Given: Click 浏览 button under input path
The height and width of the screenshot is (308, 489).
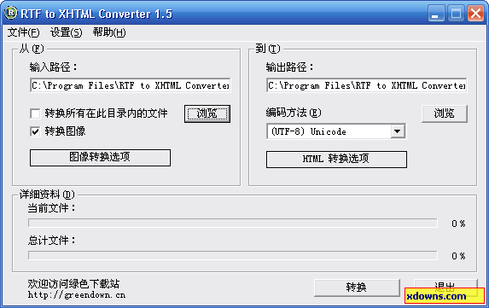Looking at the screenshot, I should 207,113.
